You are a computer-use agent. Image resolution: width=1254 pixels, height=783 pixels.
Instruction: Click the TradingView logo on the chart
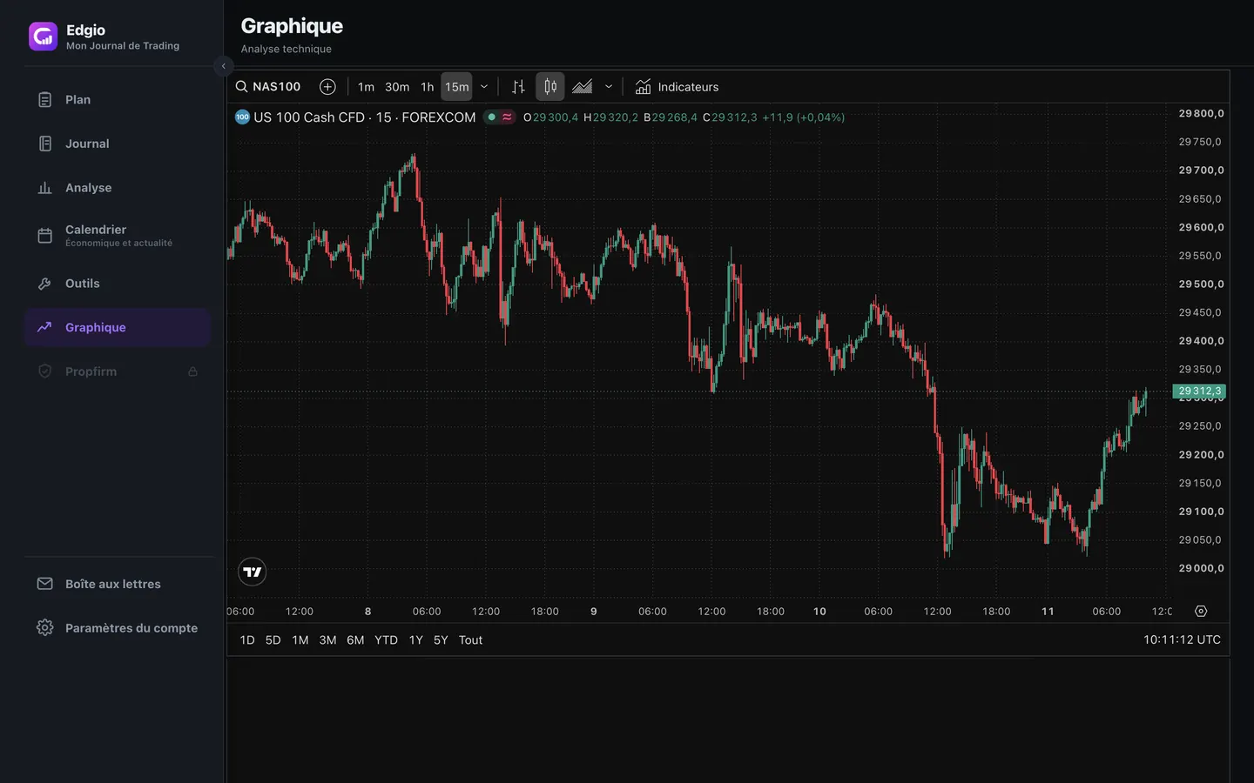[x=253, y=572]
